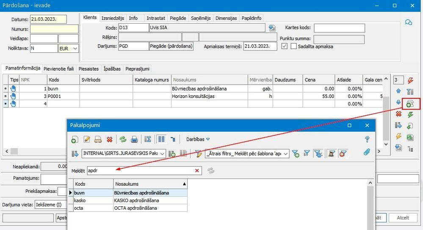This screenshot has height=230, width=423.
Task: Enable the Sadalīta apmaksa checkbox
Action: click(x=293, y=46)
